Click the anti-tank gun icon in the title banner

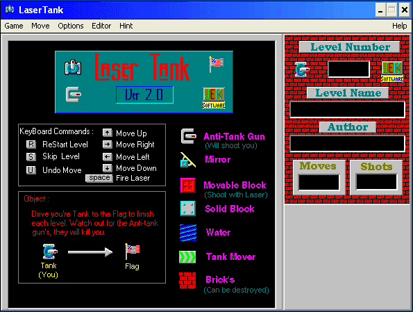click(74, 95)
